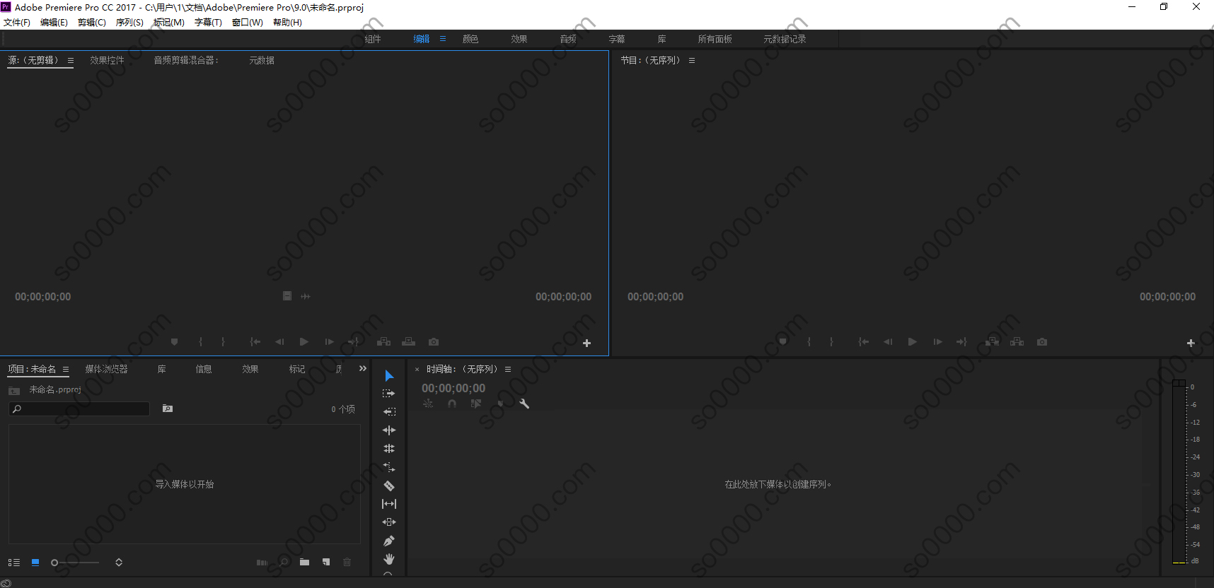Image resolution: width=1214 pixels, height=588 pixels.
Task: Open the 剪辑(C) menu
Action: (x=92, y=23)
